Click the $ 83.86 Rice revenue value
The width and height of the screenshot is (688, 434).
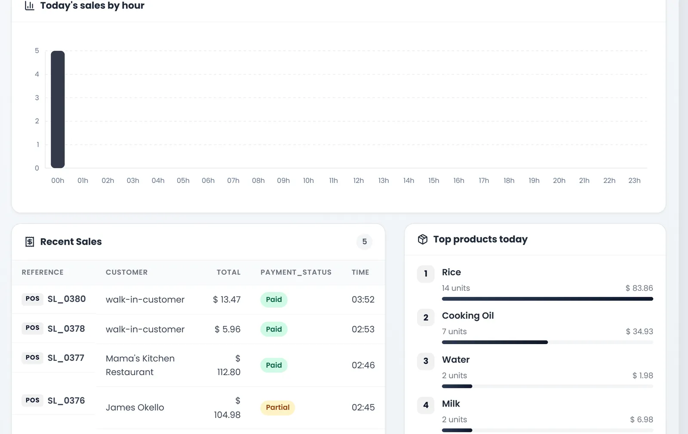(x=639, y=288)
